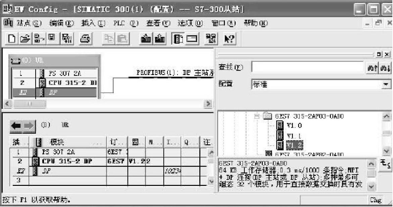This screenshot has height=207, width=393.
Task: Open the PLC(P) menu
Action: coord(126,23)
